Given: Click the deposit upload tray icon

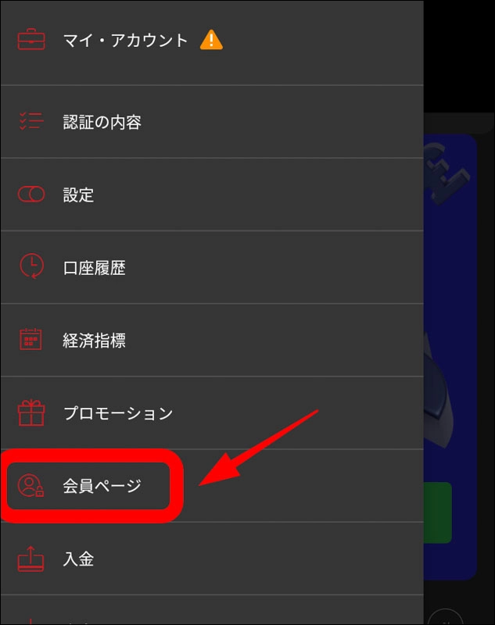Looking at the screenshot, I should (30, 559).
